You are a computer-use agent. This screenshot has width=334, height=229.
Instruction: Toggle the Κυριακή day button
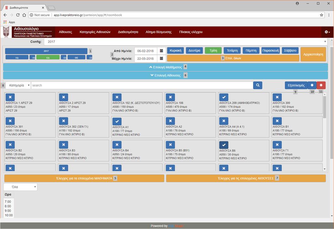pos(175,51)
